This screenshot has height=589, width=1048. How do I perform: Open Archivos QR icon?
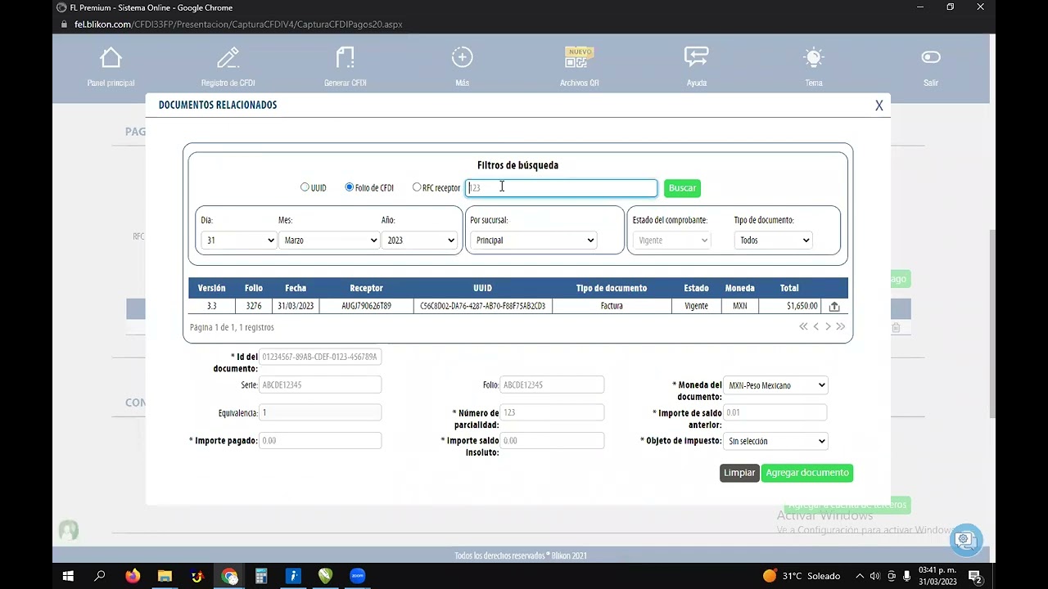(x=579, y=57)
